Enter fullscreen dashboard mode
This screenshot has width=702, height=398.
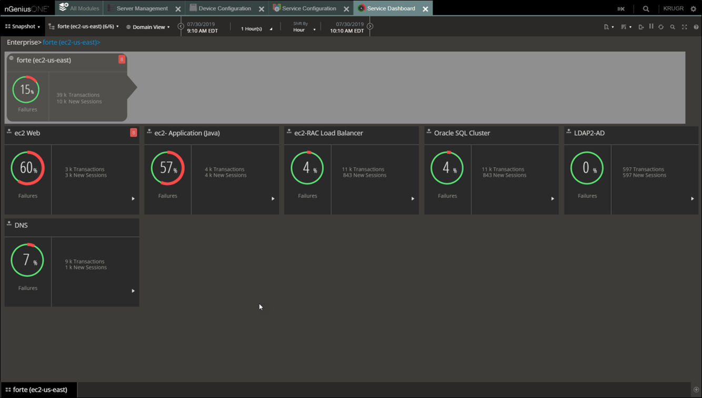684,26
